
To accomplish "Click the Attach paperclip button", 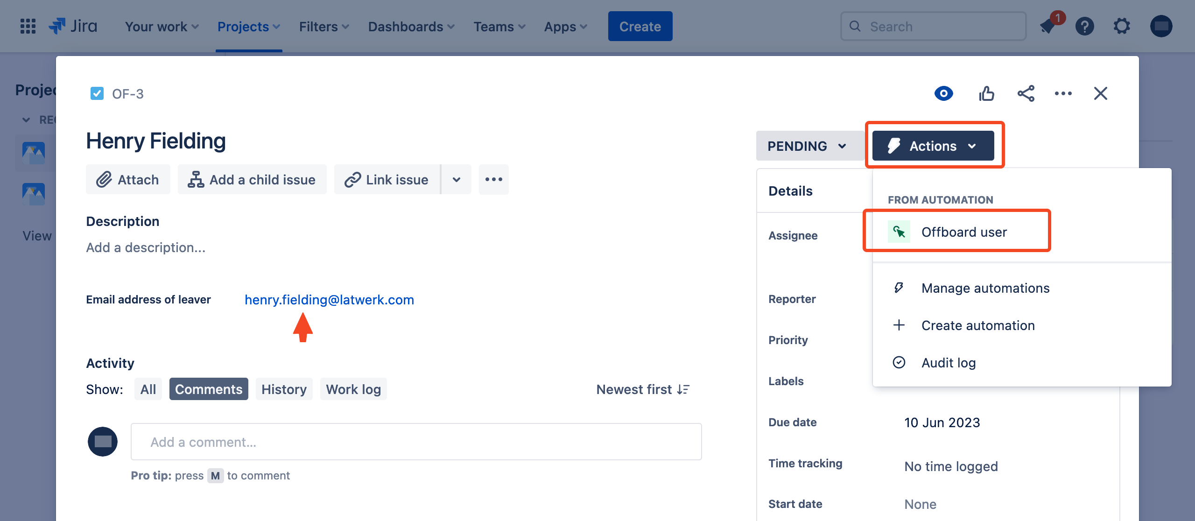I will click(x=128, y=179).
